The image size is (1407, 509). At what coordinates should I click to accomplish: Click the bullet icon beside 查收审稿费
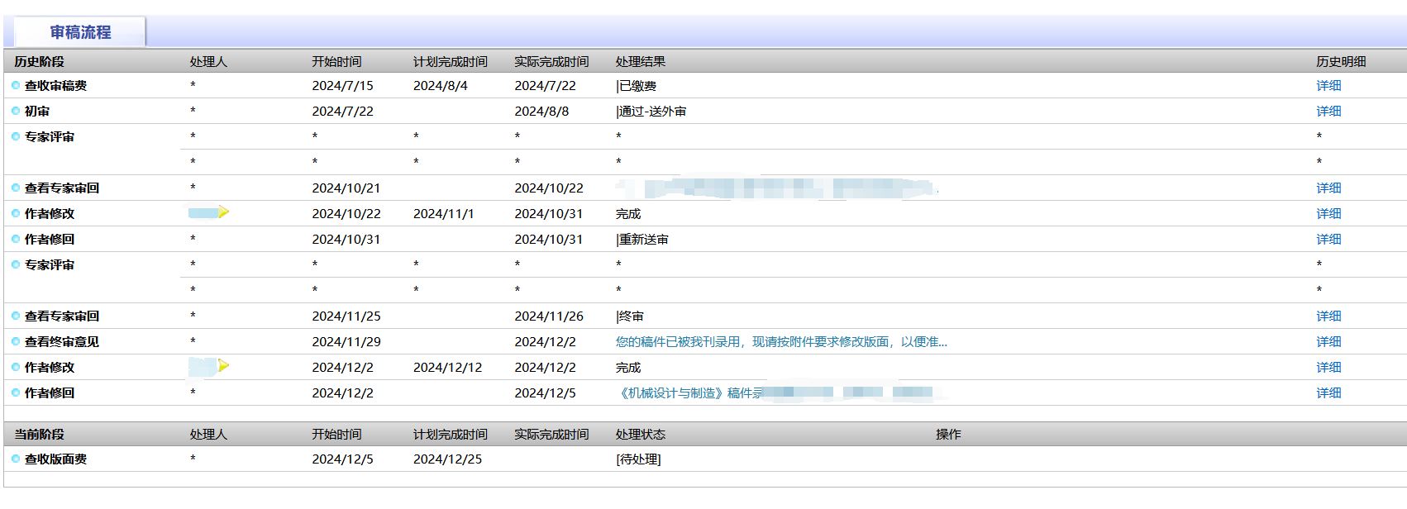tap(16, 85)
